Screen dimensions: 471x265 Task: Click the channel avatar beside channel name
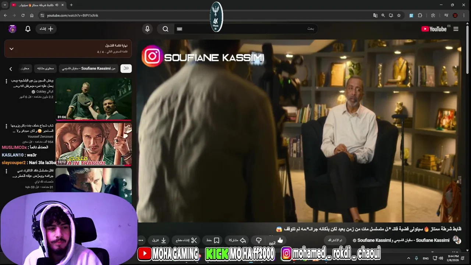point(457,240)
